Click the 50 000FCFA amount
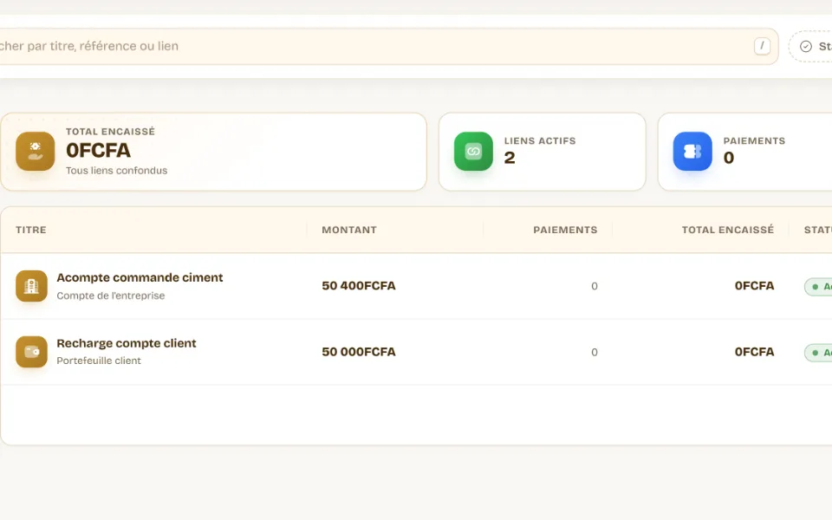Image resolution: width=832 pixels, height=520 pixels. click(x=359, y=352)
